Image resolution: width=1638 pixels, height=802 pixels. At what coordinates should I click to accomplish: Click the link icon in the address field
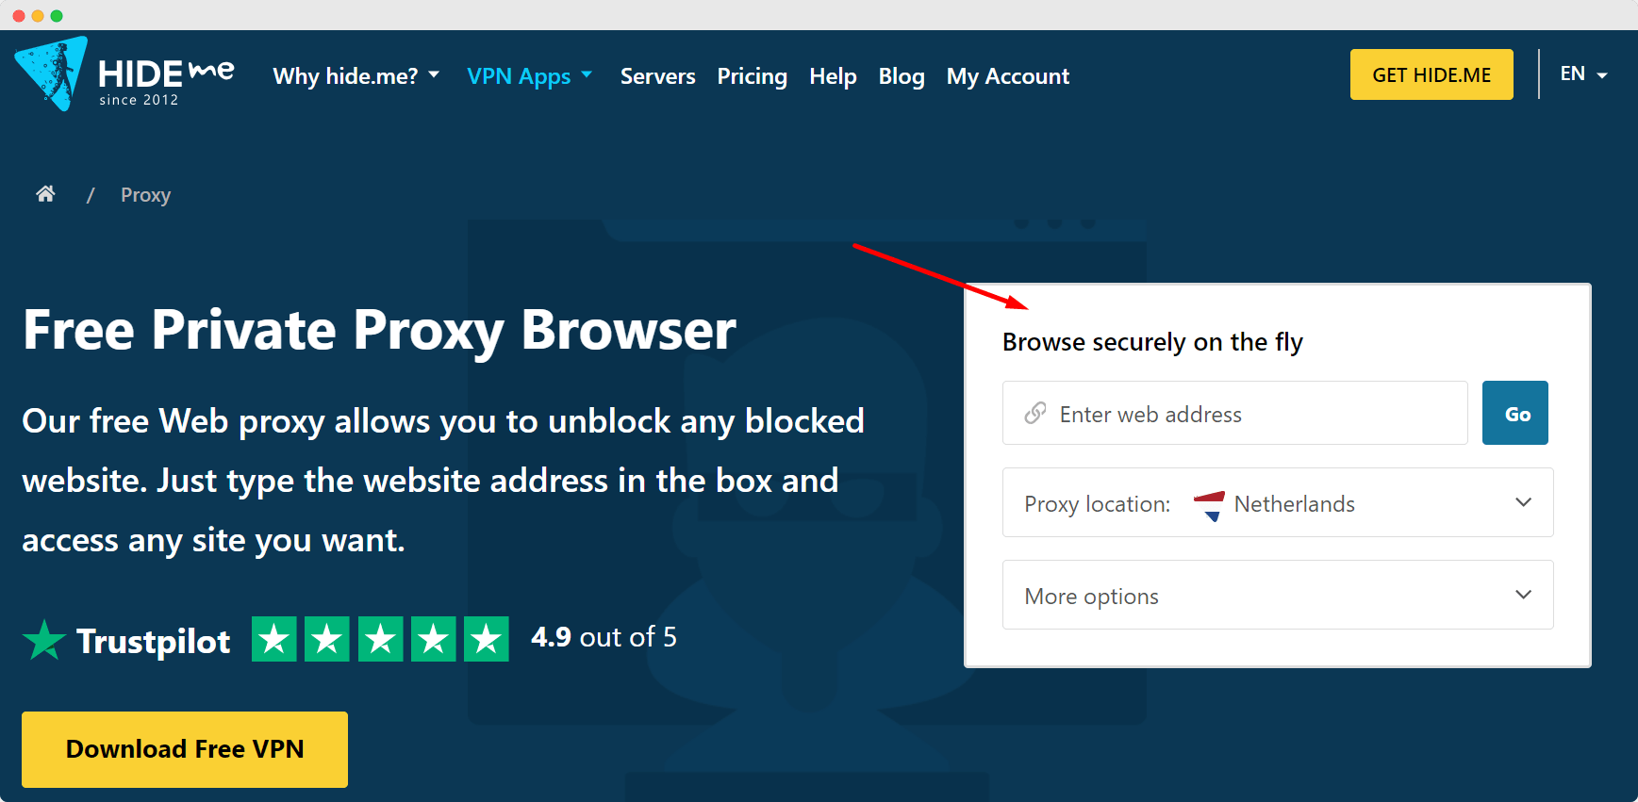point(1035,413)
